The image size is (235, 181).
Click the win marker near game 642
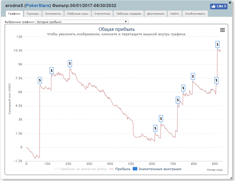click(x=161, y=119)
